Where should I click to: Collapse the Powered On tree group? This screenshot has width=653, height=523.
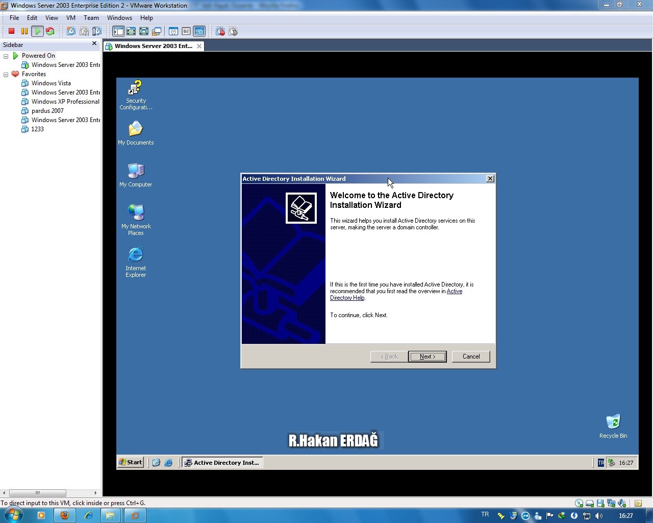[6, 56]
